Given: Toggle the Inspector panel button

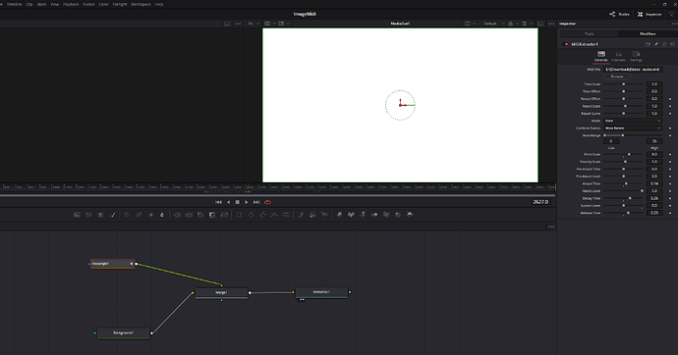Looking at the screenshot, I should 650,15.
